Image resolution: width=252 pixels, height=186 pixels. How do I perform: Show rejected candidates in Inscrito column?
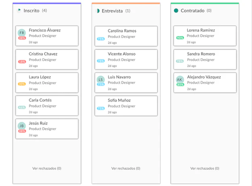coord(47,168)
